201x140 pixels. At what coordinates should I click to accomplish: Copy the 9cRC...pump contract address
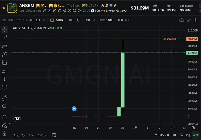tap(33, 11)
